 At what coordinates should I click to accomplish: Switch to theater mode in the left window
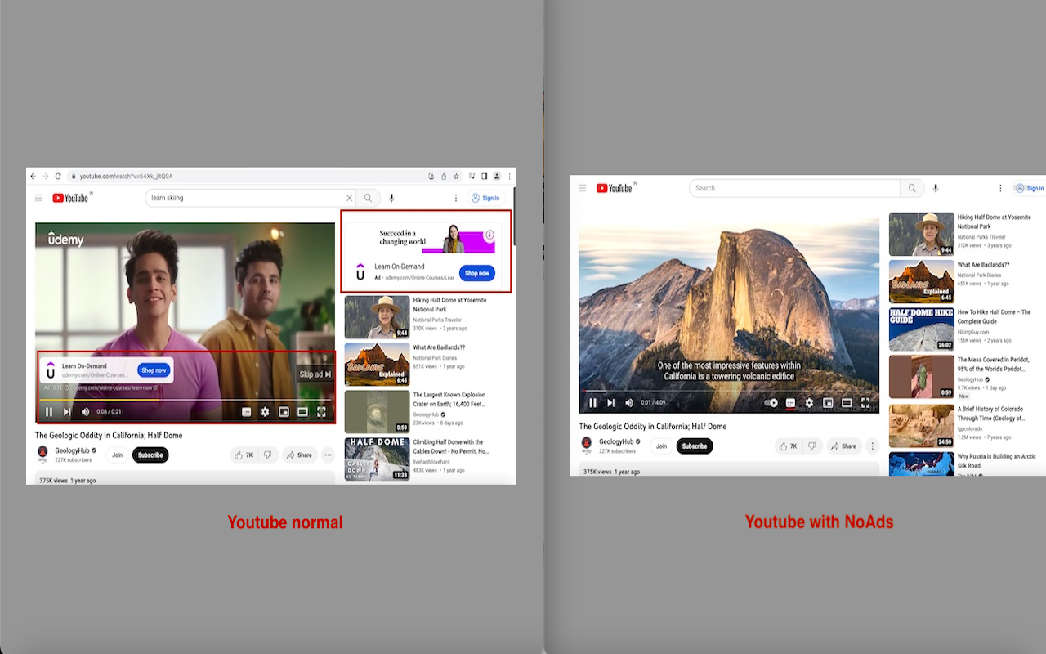[302, 412]
